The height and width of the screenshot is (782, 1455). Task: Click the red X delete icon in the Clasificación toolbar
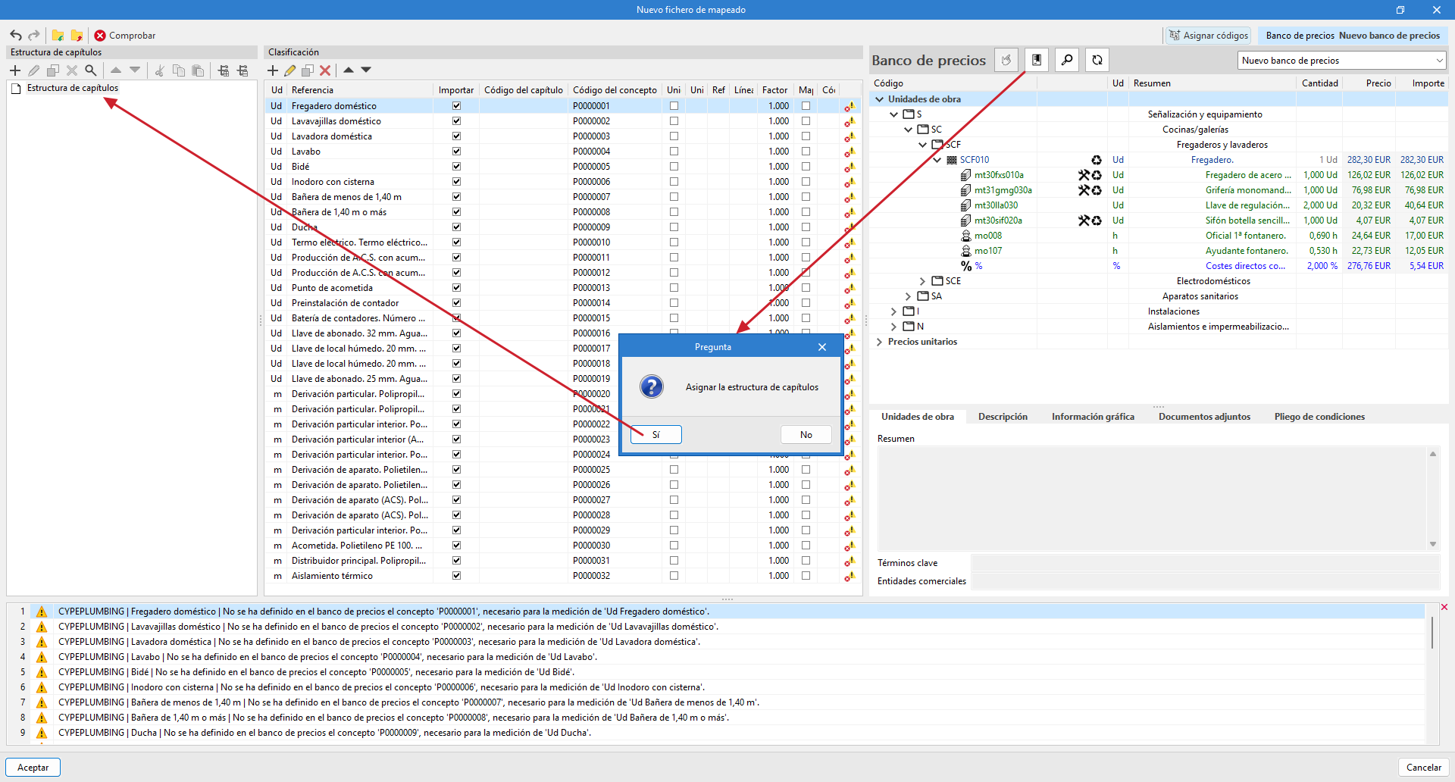[325, 70]
